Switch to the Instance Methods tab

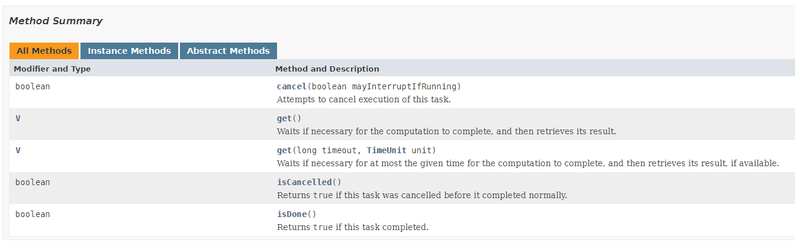[129, 51]
